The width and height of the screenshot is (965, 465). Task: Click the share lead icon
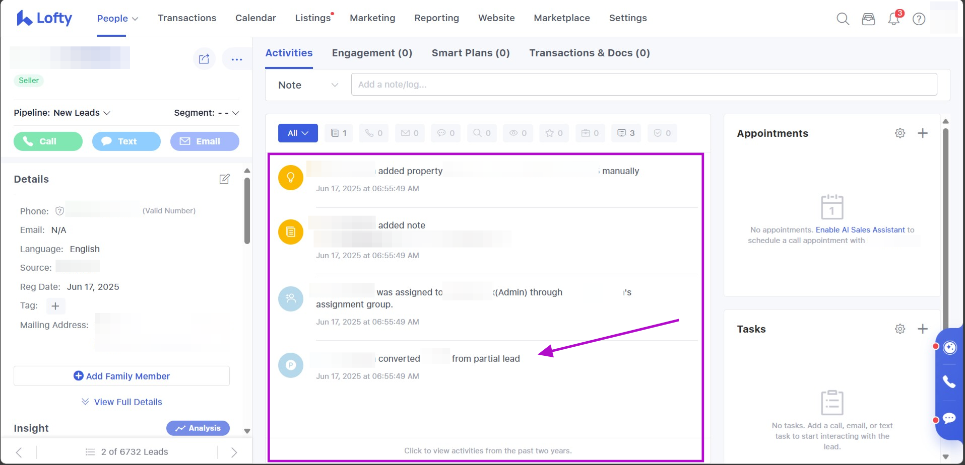(204, 59)
